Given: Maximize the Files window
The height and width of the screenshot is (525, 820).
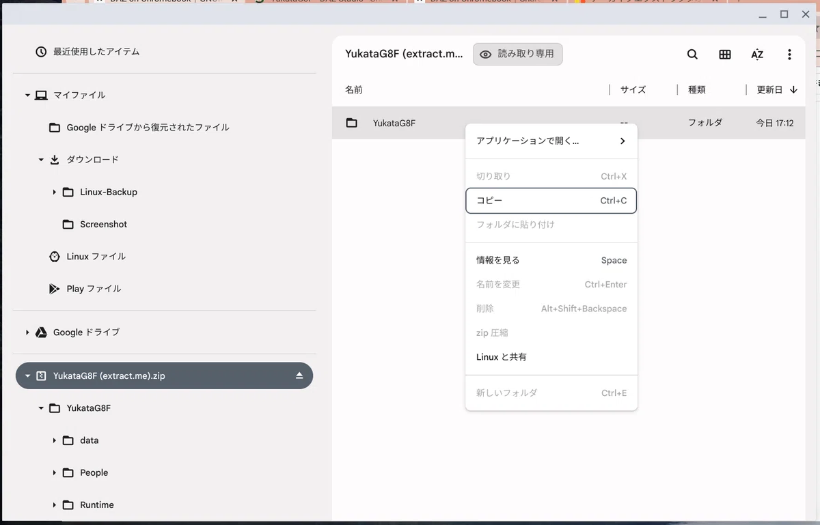Looking at the screenshot, I should (784, 14).
